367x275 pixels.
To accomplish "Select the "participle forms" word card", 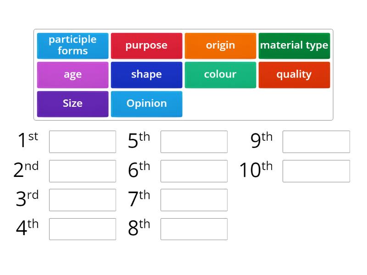I will 72,45.
